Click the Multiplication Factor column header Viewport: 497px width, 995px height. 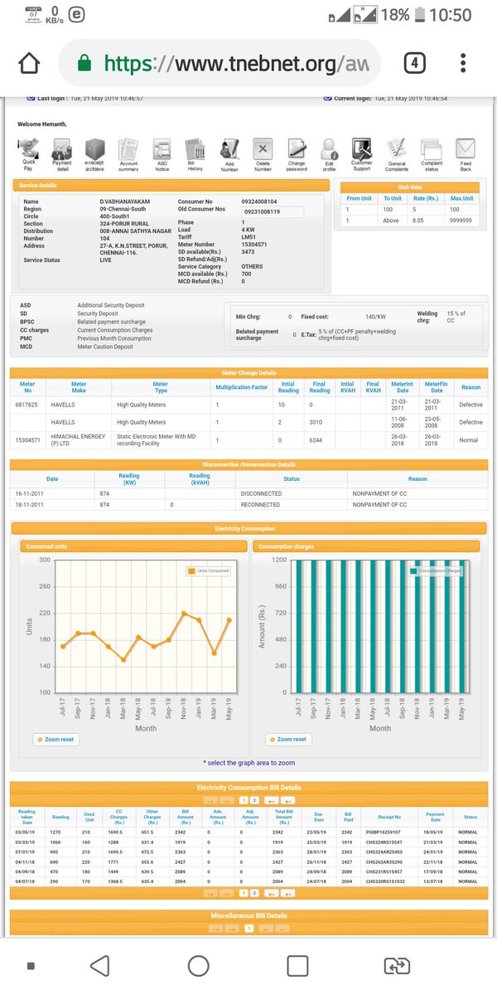(242, 386)
